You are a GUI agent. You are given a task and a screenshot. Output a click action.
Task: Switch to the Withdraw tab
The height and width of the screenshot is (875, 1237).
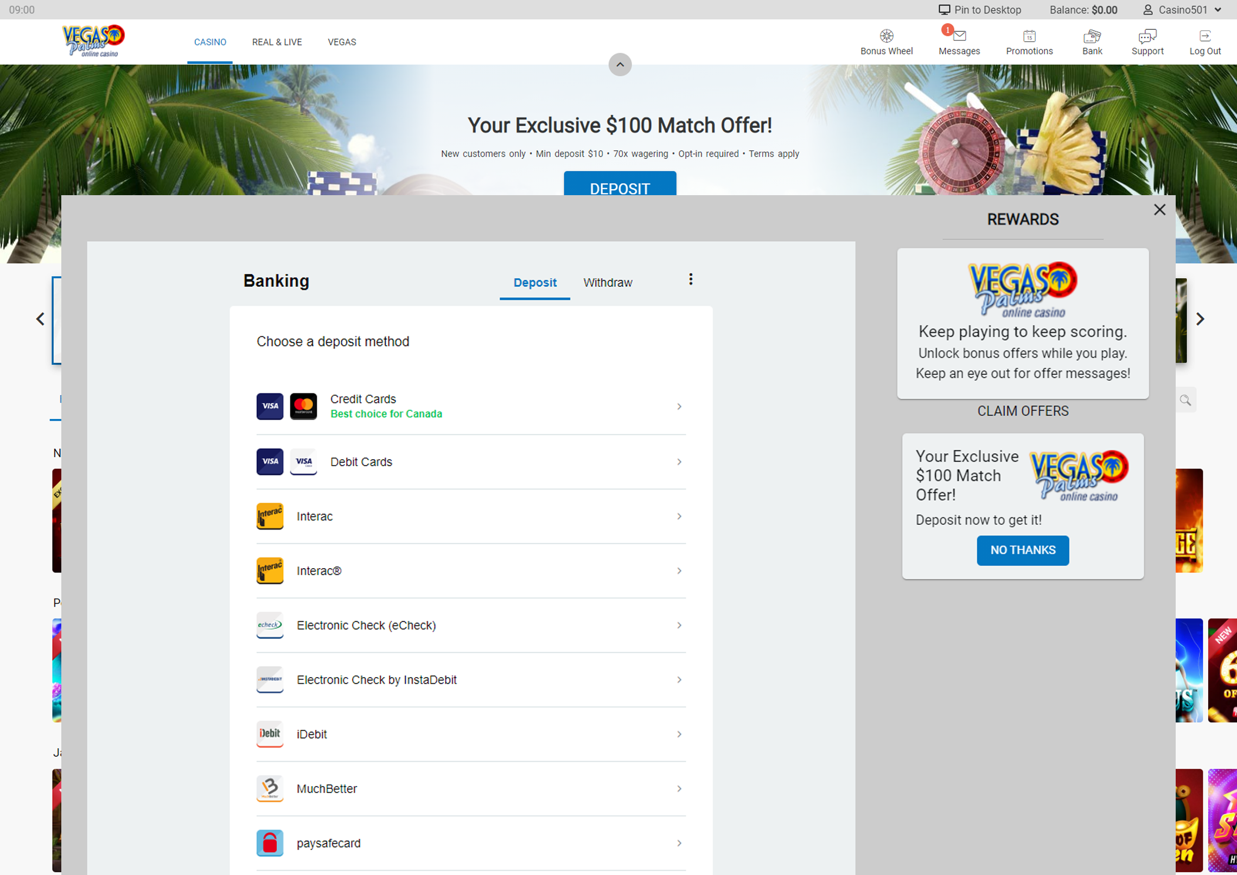point(607,282)
